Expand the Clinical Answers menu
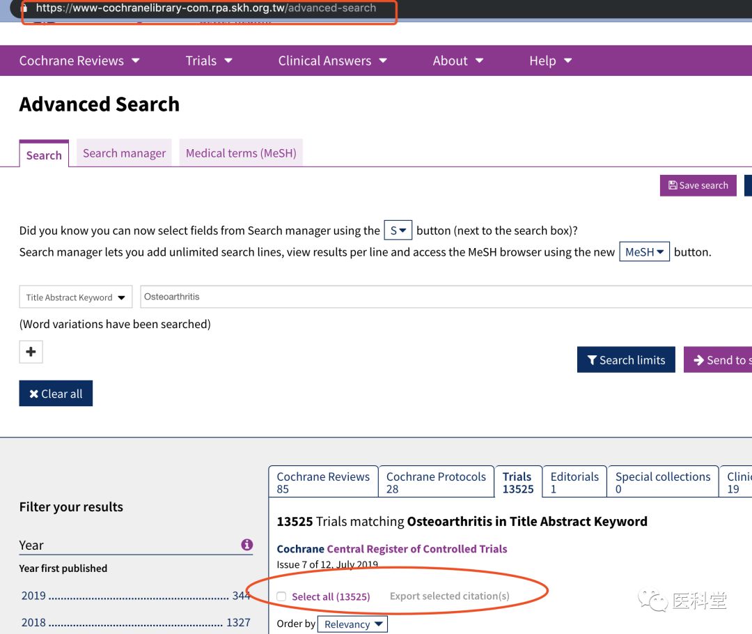Viewport: 752px width, 634px height. click(332, 61)
